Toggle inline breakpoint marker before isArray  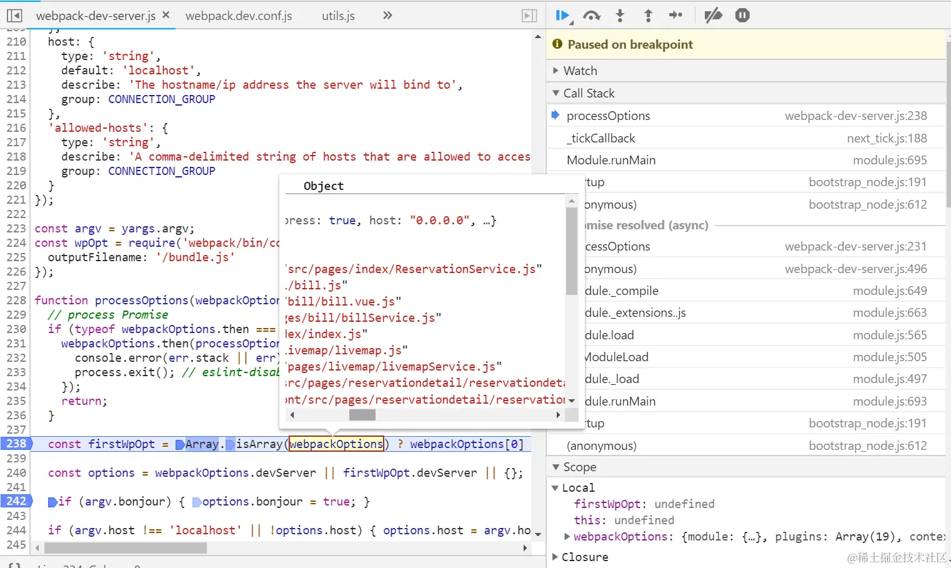click(x=231, y=444)
